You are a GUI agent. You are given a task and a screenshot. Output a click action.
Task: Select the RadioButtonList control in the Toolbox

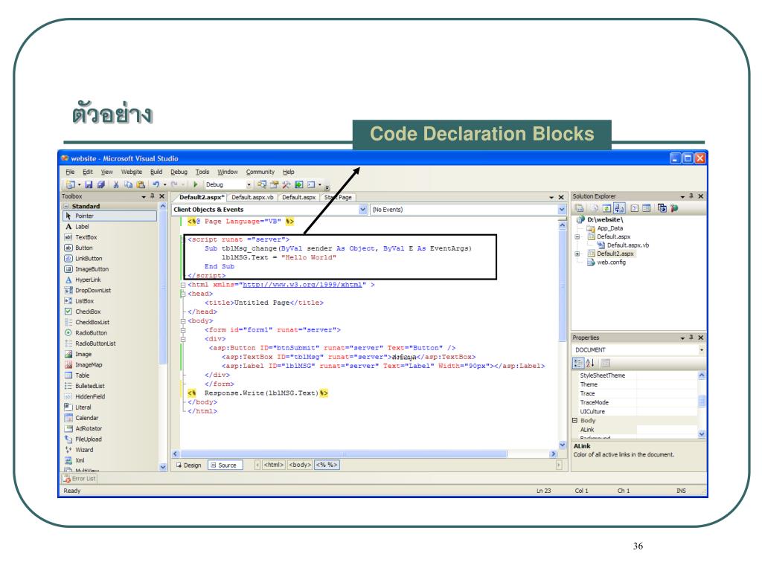click(95, 343)
